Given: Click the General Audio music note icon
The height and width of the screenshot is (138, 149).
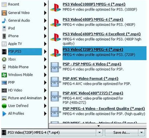Looking at the screenshot, I should (x=4, y=21).
